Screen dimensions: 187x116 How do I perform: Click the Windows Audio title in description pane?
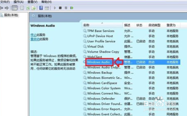[x=43, y=25]
